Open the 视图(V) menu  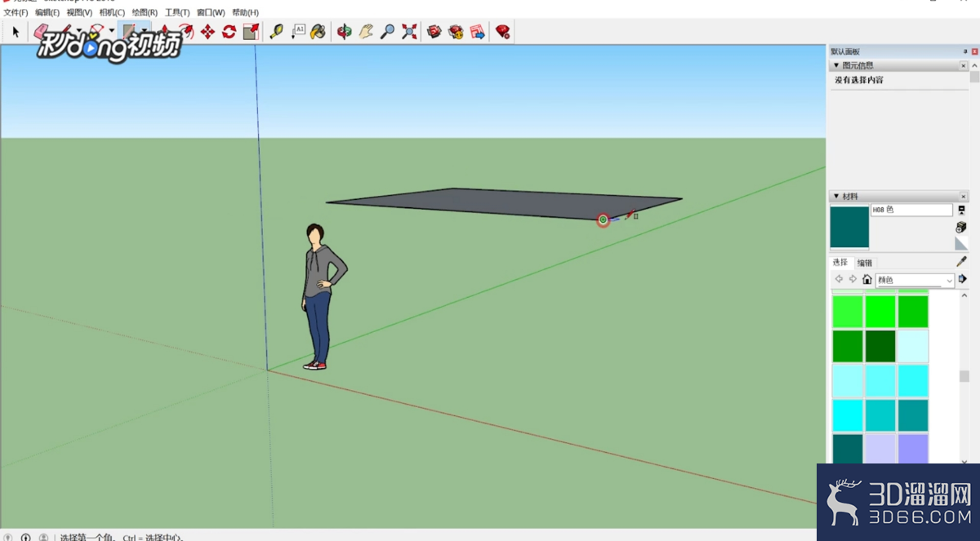click(x=79, y=13)
